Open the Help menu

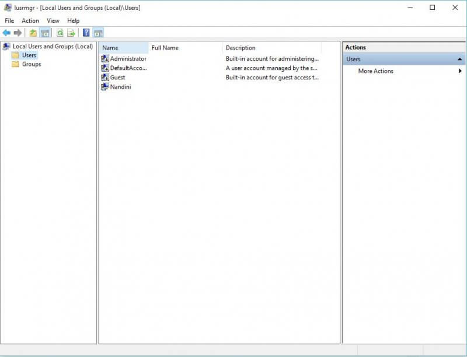pyautogui.click(x=74, y=20)
